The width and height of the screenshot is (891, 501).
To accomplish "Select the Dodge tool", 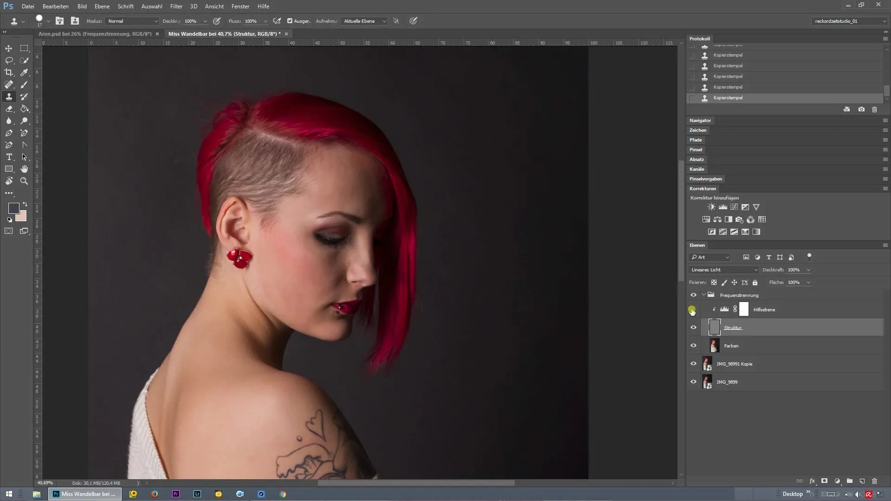I will tap(24, 121).
